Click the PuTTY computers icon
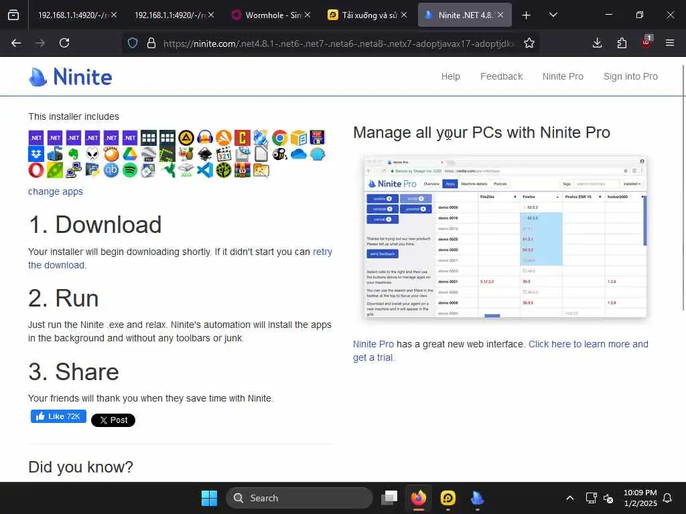 pos(74,171)
